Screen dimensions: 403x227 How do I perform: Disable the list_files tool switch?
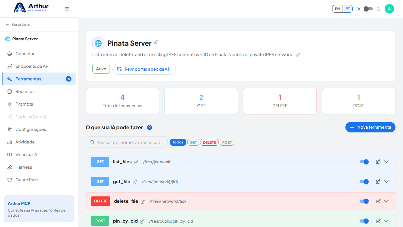pos(364,162)
